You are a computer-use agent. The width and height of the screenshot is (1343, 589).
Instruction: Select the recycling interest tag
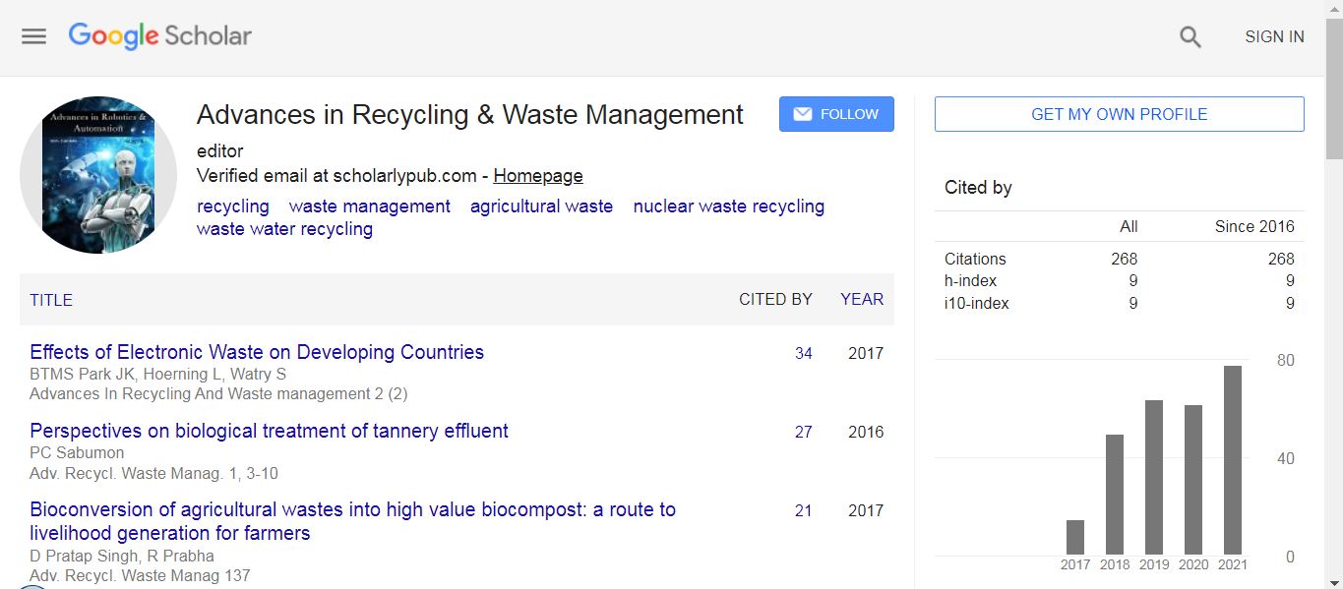pos(233,206)
